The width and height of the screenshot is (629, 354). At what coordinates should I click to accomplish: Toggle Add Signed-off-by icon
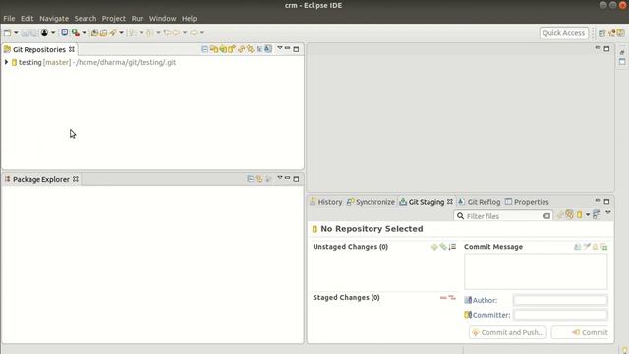587,247
